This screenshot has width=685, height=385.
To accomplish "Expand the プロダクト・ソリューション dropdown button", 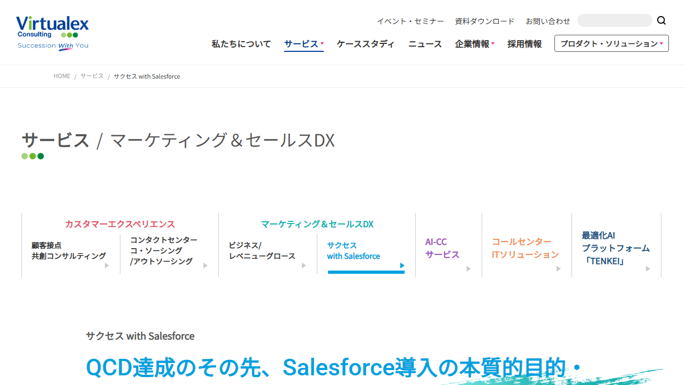I will tap(612, 43).
